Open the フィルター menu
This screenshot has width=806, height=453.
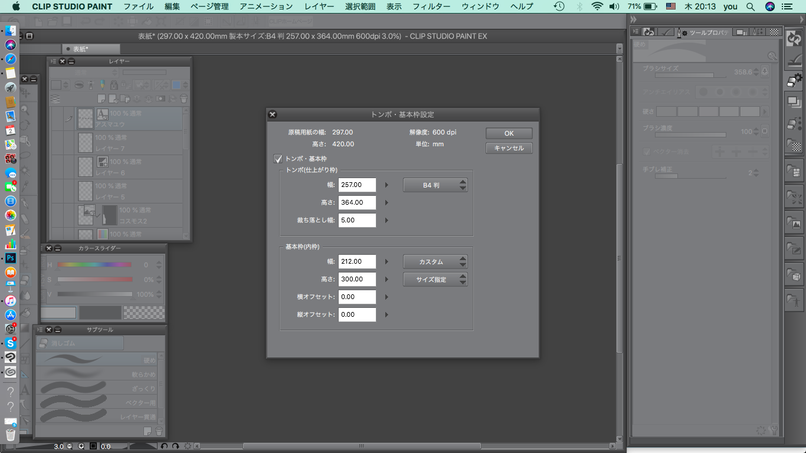tap(431, 6)
